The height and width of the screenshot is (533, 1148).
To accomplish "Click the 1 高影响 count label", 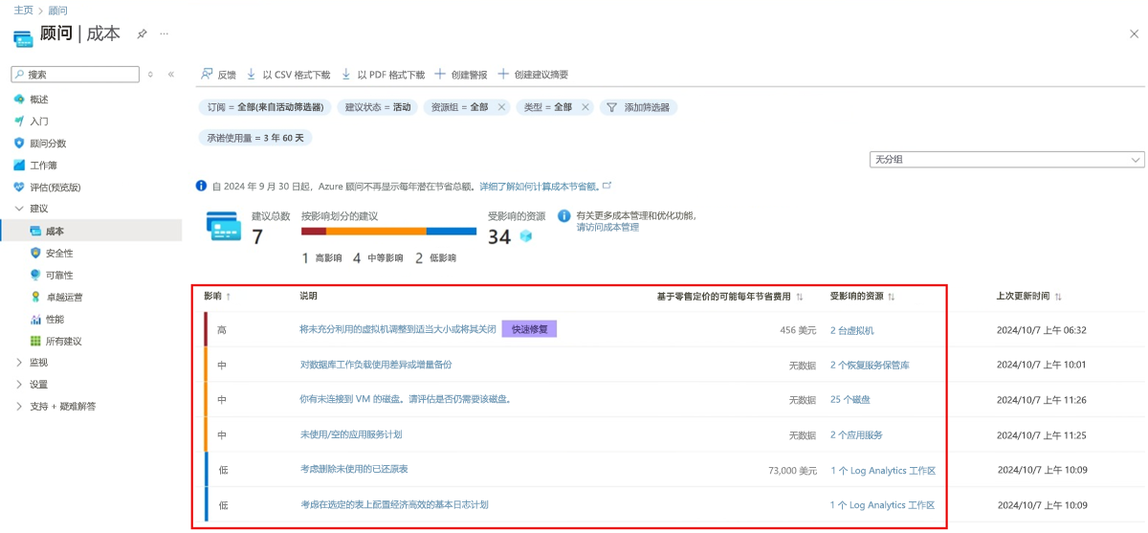I will [x=321, y=258].
